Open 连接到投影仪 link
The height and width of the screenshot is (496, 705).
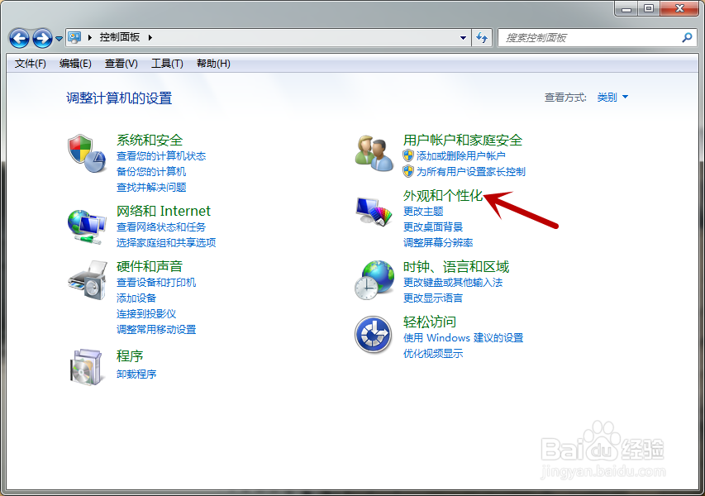(x=146, y=314)
